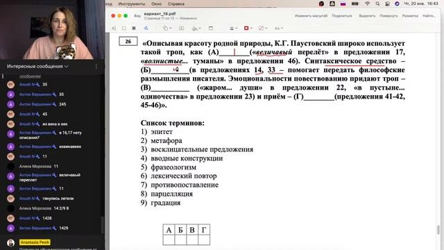Click chat message '1428' from Anush N

[47, 218]
